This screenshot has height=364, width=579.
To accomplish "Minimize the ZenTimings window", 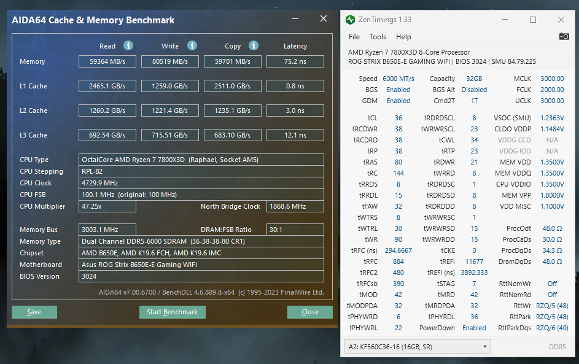I will point(505,20).
